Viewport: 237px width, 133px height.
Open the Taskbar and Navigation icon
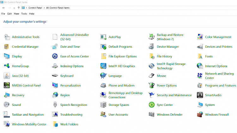coord(7,114)
